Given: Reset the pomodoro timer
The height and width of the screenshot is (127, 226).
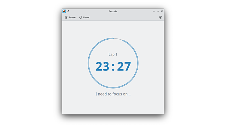Looking at the screenshot, I should (x=84, y=17).
